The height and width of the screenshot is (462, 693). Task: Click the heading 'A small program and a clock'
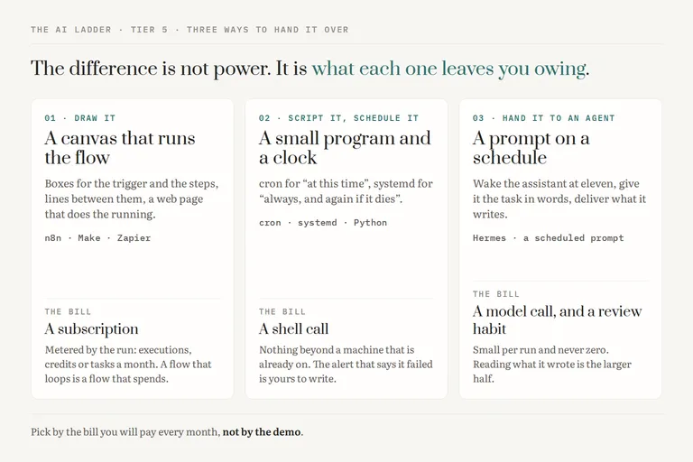tap(345, 148)
